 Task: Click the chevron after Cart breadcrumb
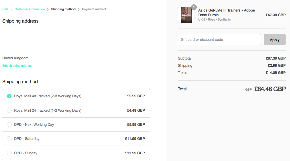(x=11, y=9)
